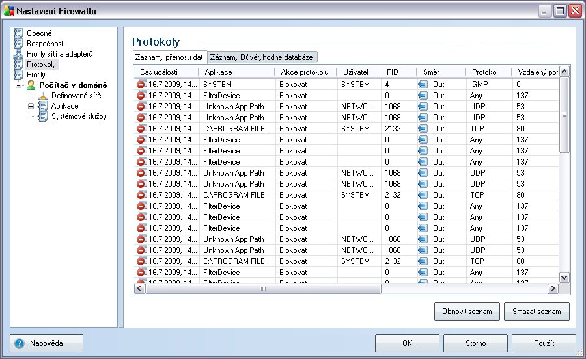Select Obecné in the settings tree
The height and width of the screenshot is (359, 586).
coord(39,33)
